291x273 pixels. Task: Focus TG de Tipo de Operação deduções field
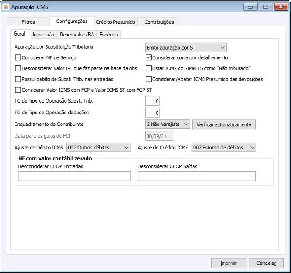tap(153, 113)
